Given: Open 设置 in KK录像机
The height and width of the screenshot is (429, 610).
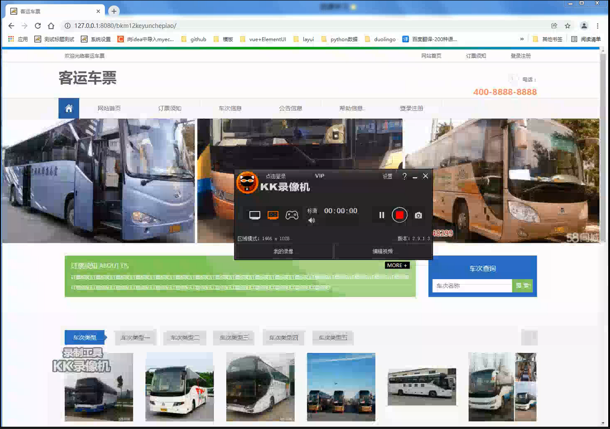Looking at the screenshot, I should click(x=388, y=176).
